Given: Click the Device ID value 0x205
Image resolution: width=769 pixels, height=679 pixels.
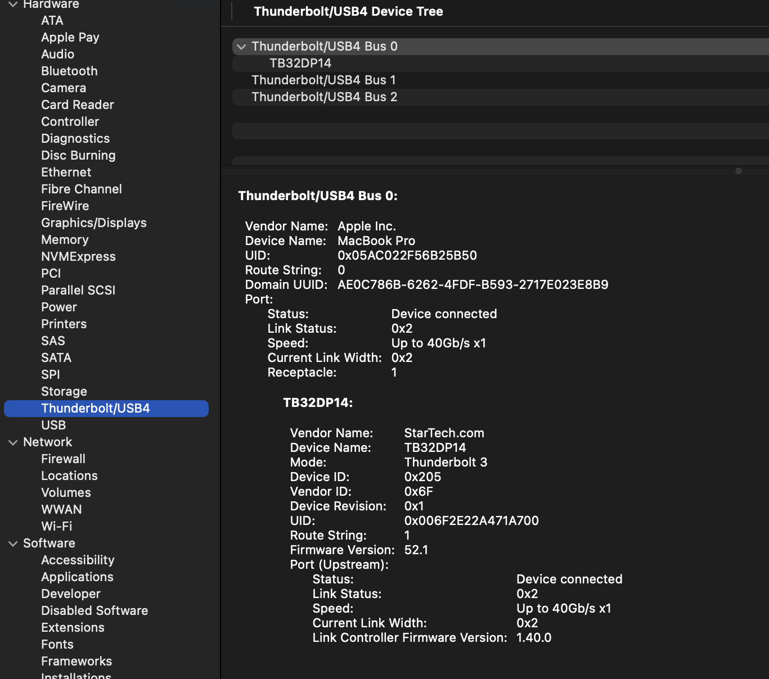Looking at the screenshot, I should tap(423, 477).
